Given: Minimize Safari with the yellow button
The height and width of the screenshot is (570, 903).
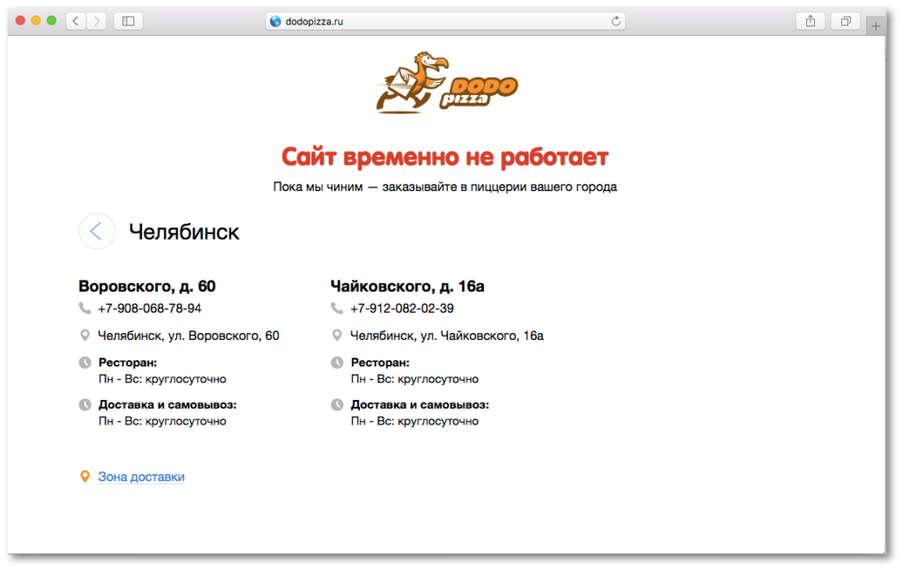Looking at the screenshot, I should click(x=35, y=21).
